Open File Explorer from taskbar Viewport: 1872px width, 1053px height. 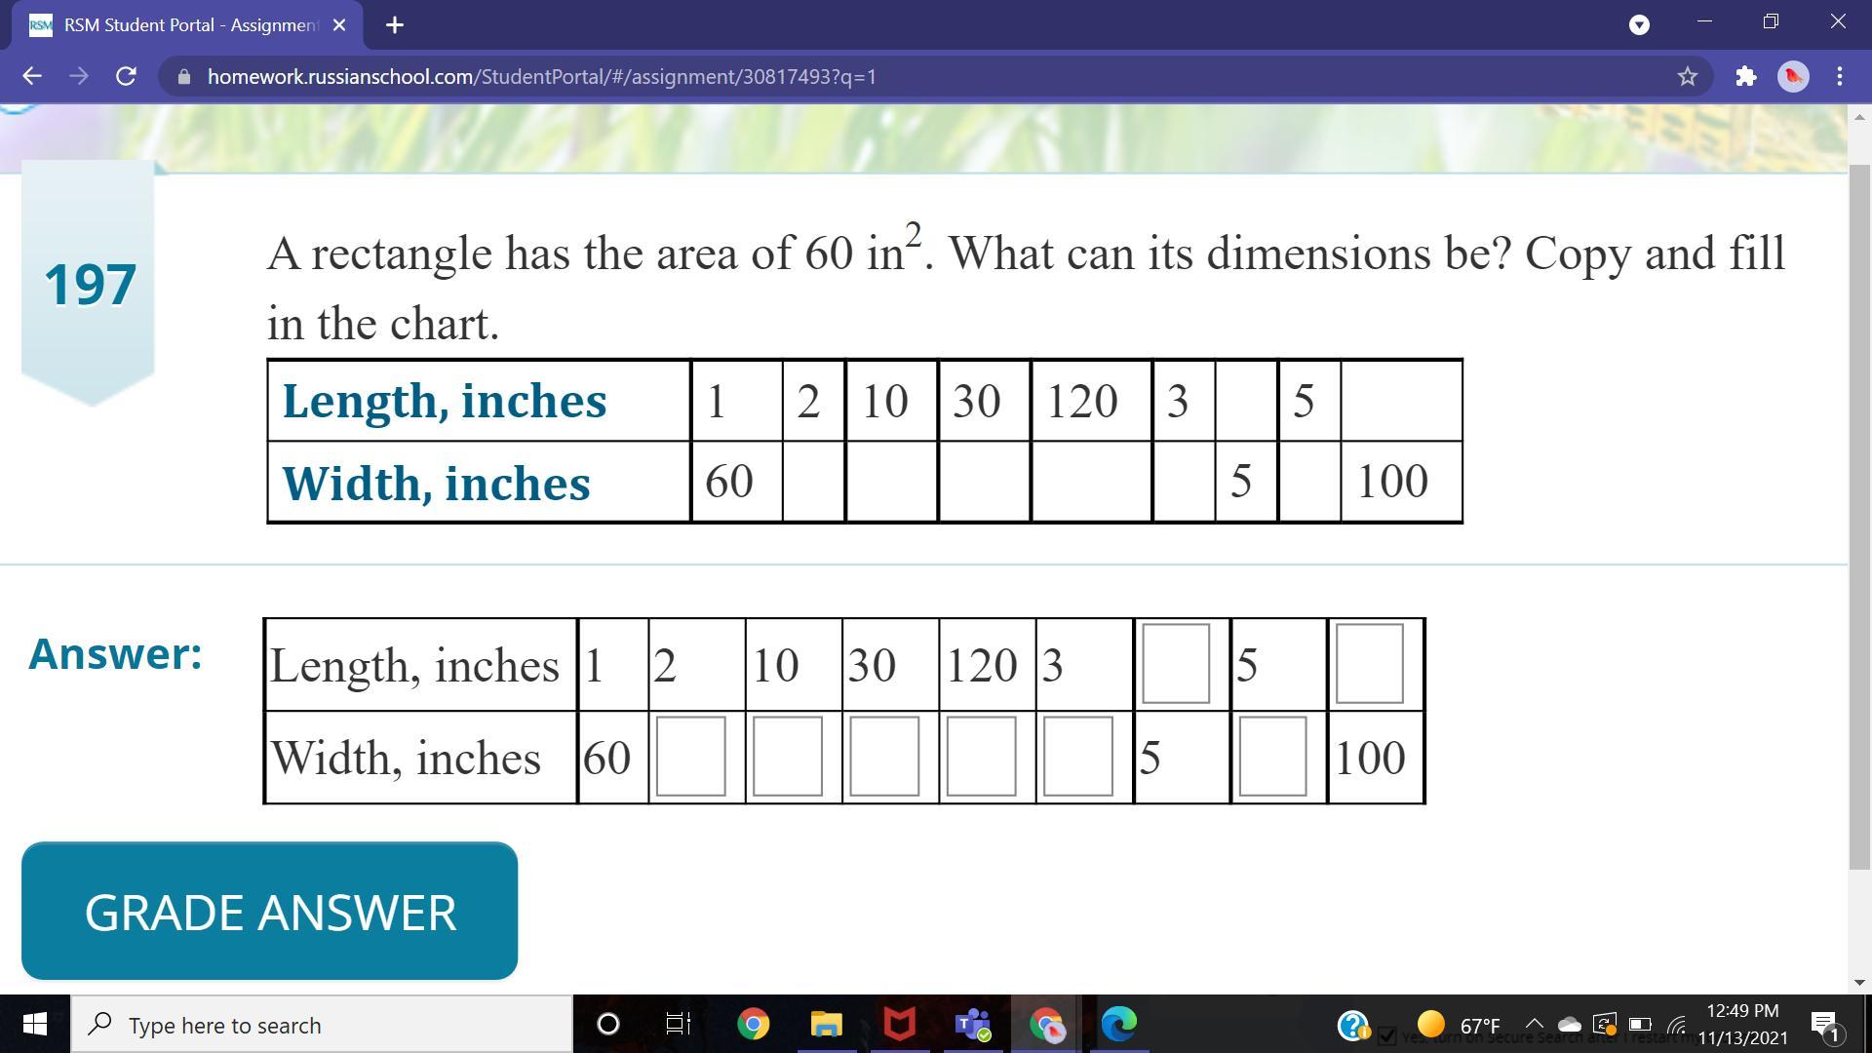click(826, 1024)
